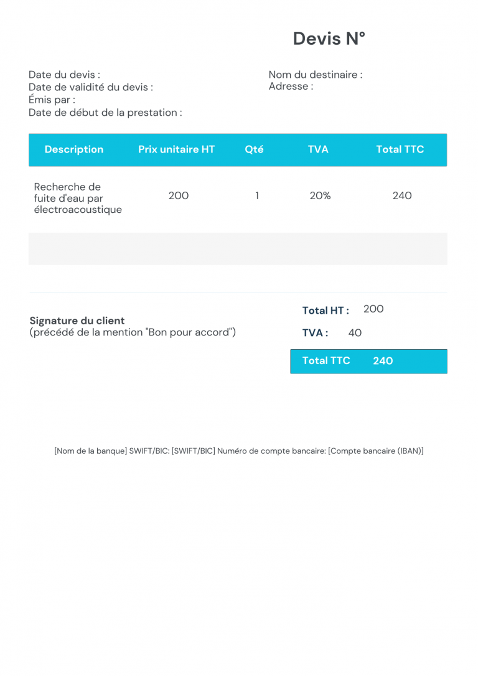Select the Prix unitaire HT header
The height and width of the screenshot is (676, 478).
[176, 149]
